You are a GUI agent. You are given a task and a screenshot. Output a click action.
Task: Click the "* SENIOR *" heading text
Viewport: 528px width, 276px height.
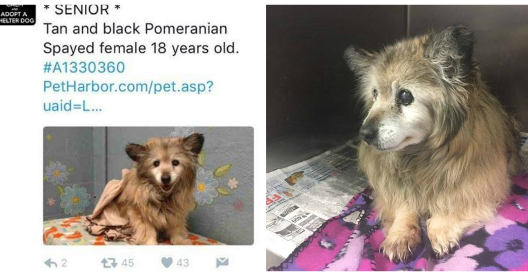(82, 10)
